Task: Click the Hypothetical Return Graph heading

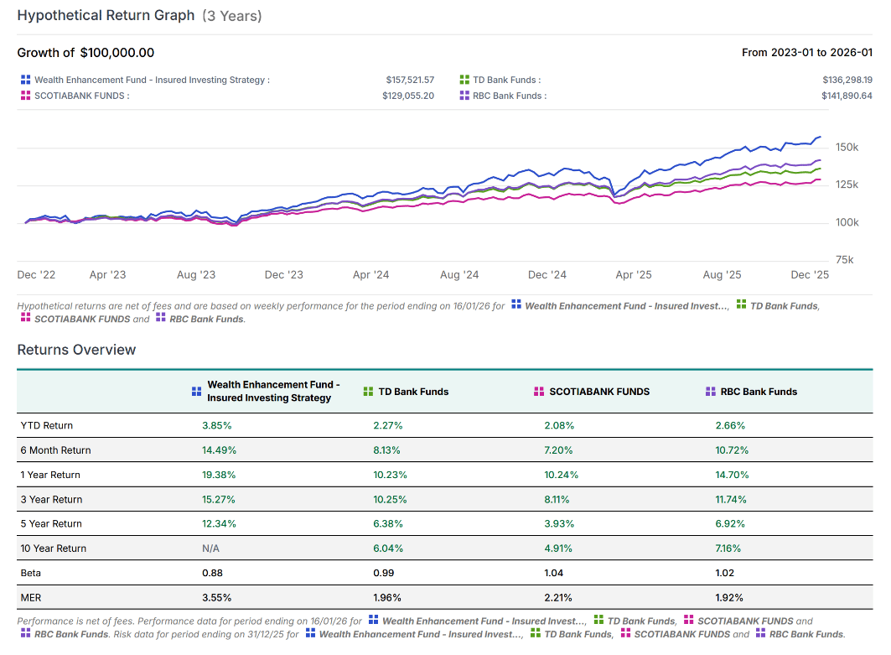Action: (x=106, y=16)
